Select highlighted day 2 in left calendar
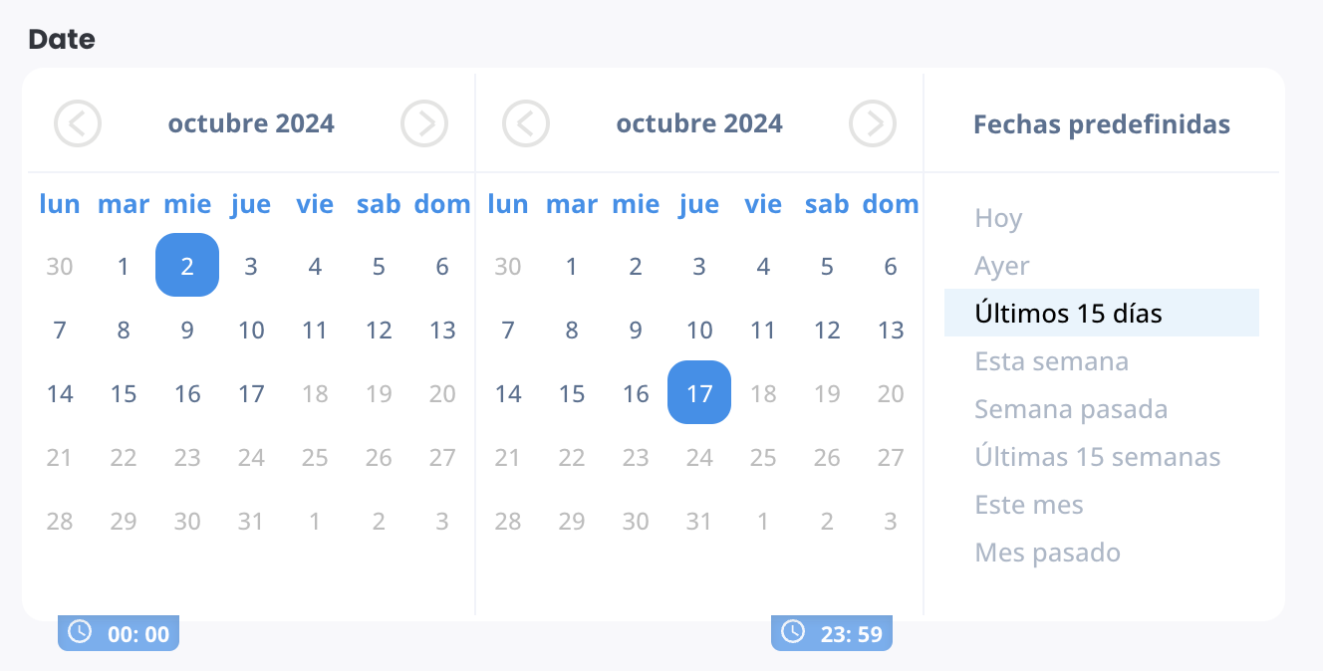Viewport: 1323px width, 671px height. (187, 265)
